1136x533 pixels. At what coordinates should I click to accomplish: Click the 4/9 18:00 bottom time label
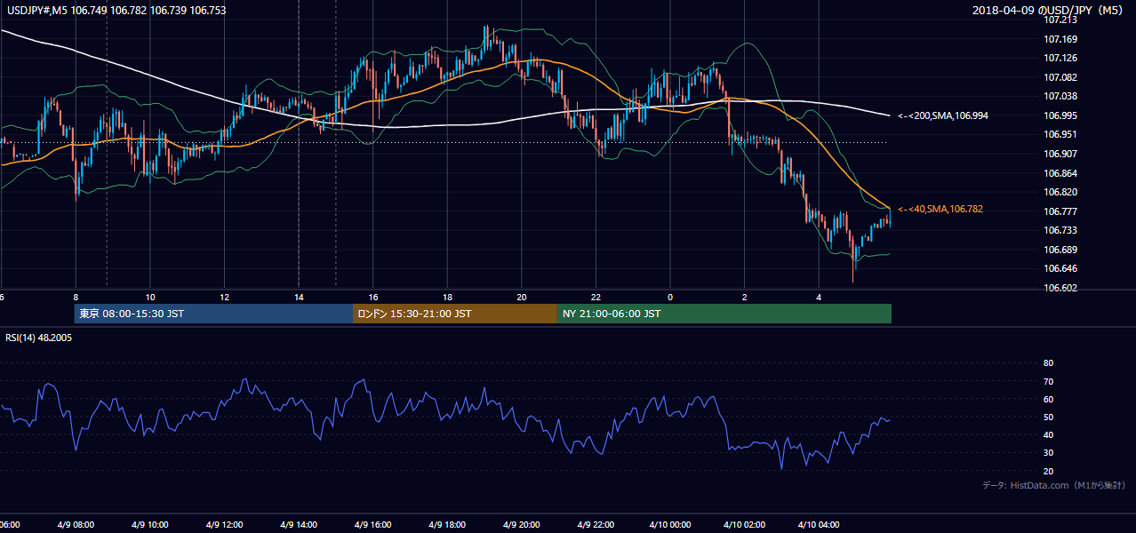(x=447, y=525)
